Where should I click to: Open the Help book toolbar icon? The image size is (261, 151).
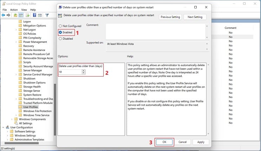pyautogui.click(x=34, y=15)
